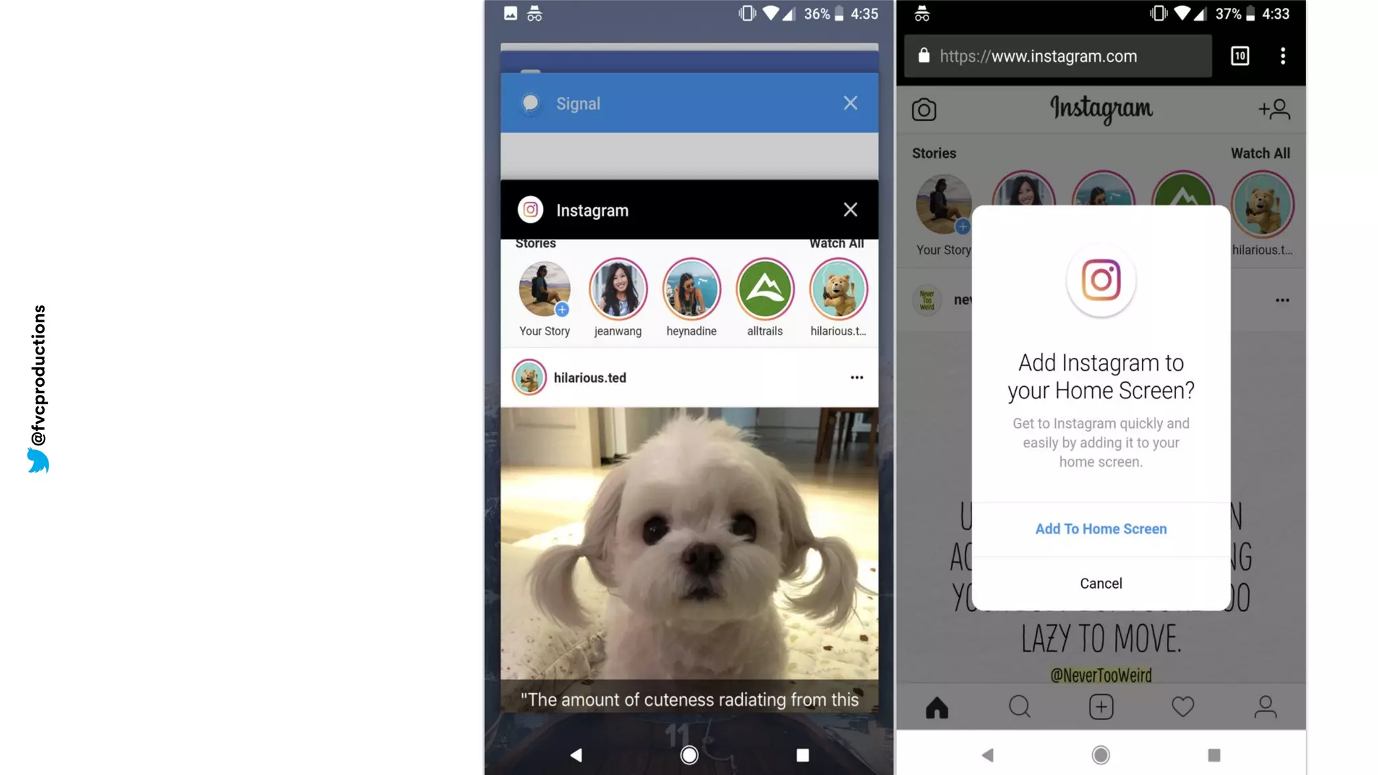
Task: Tap Watch All in the recents Instagram card
Action: click(x=836, y=244)
